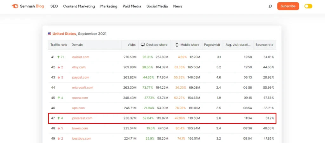Open the paypal.com domain link
This screenshot has height=143, width=325.
80,78
